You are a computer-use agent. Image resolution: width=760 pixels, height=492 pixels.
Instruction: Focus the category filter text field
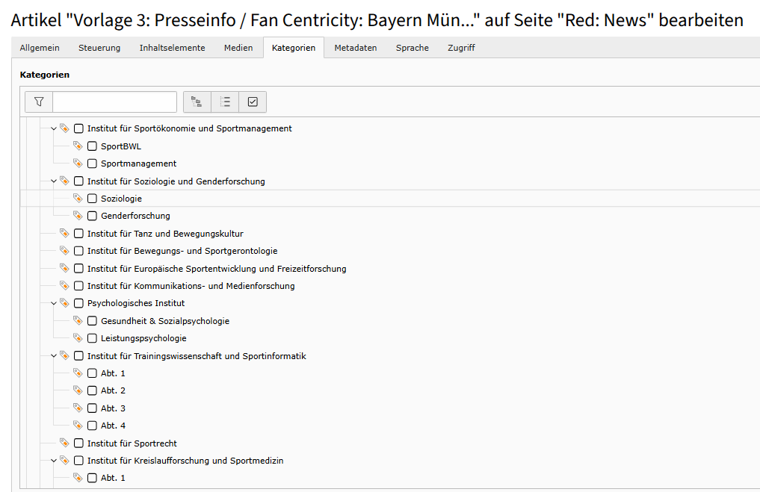pyautogui.click(x=114, y=102)
